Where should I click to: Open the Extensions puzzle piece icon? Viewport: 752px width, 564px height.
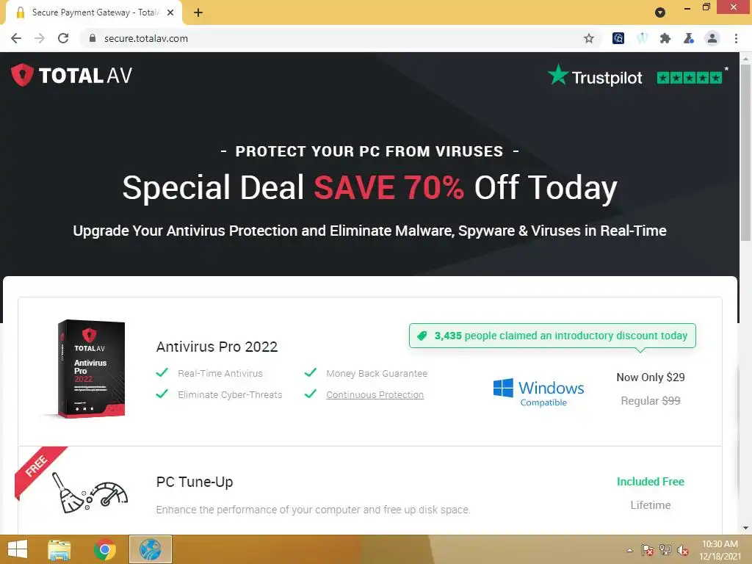coord(665,38)
